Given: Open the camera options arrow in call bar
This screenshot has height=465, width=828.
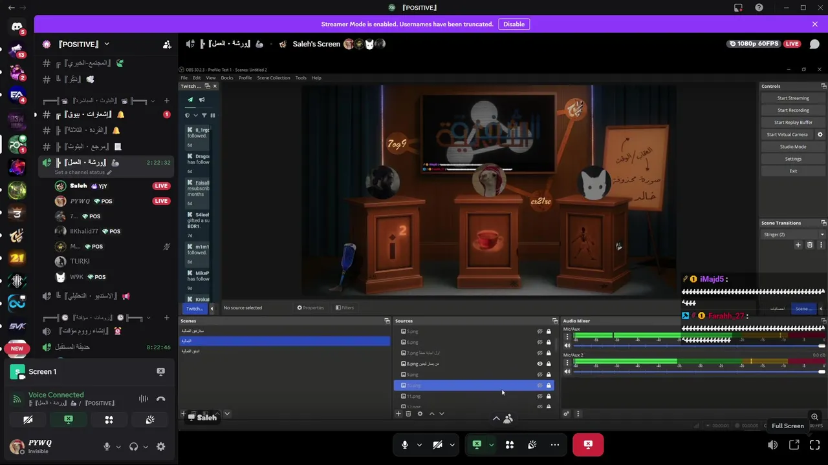Looking at the screenshot, I should [452, 444].
